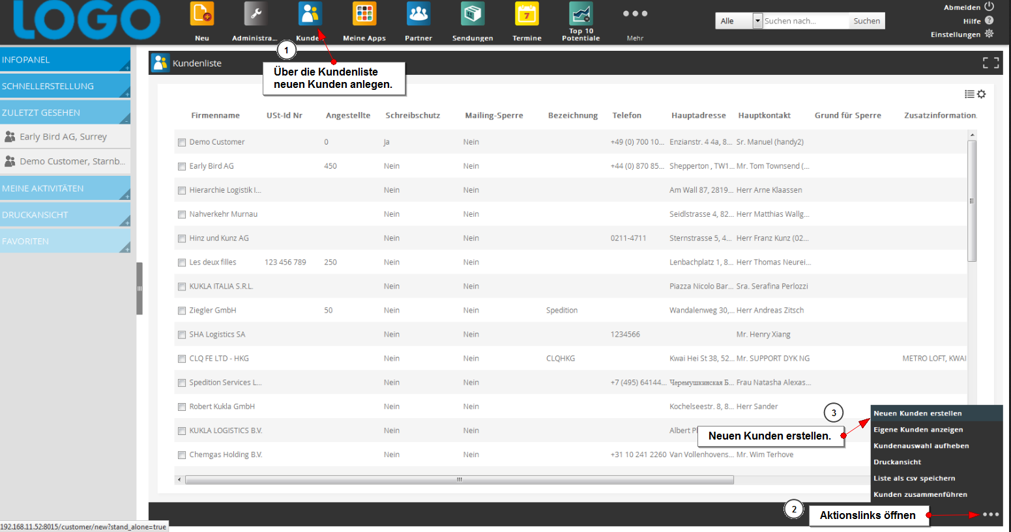Select Liste als csv speichern menu entry

(x=914, y=479)
